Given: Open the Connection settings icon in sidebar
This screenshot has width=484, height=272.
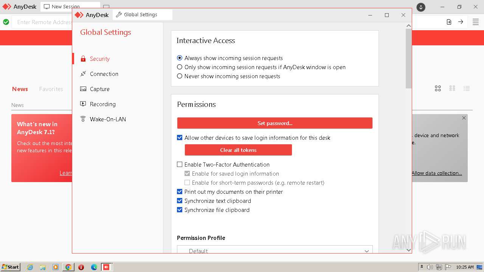Looking at the screenshot, I should coord(83,74).
